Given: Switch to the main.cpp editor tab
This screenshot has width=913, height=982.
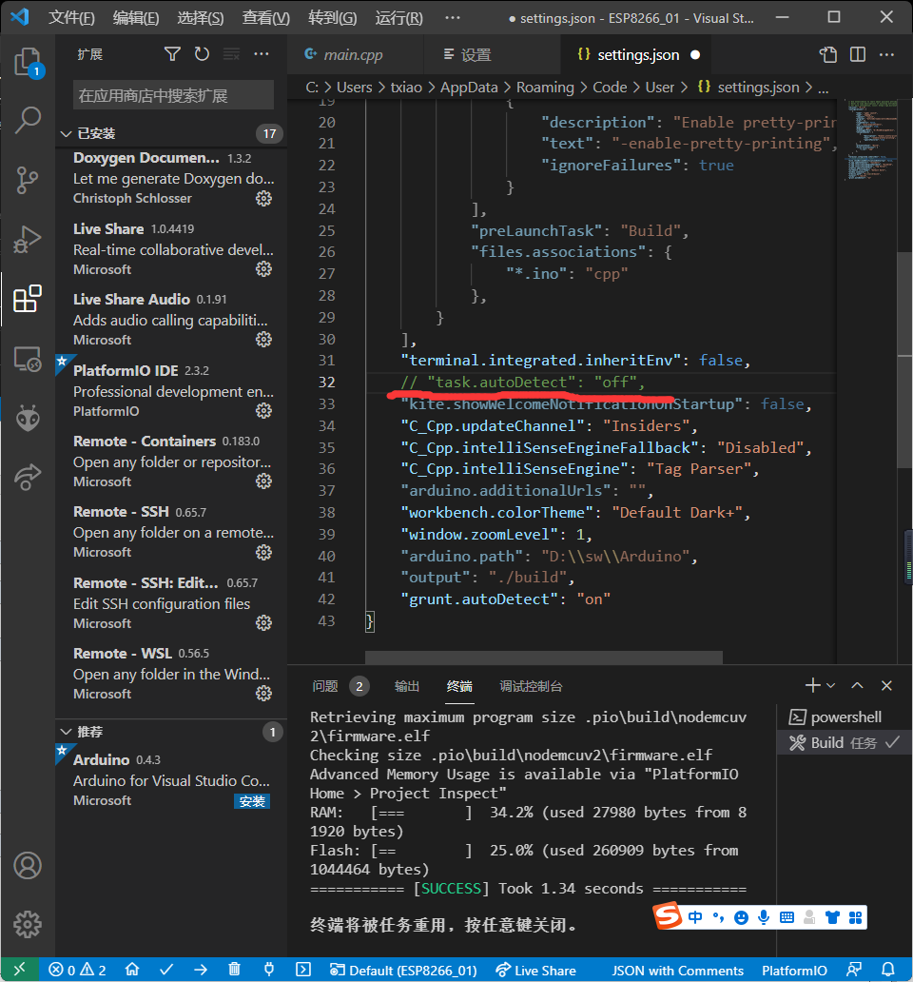Looking at the screenshot, I should (x=352, y=55).
